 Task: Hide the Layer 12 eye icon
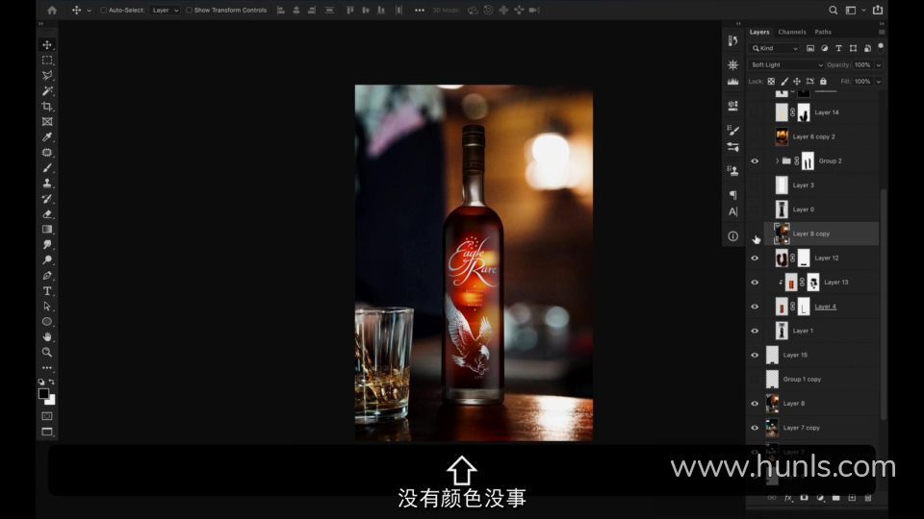[x=755, y=259]
